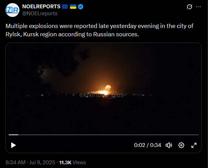Open the 8:34 AM · Jul 9, 2025 timestamp
The height and width of the screenshot is (168, 208).
[30, 162]
